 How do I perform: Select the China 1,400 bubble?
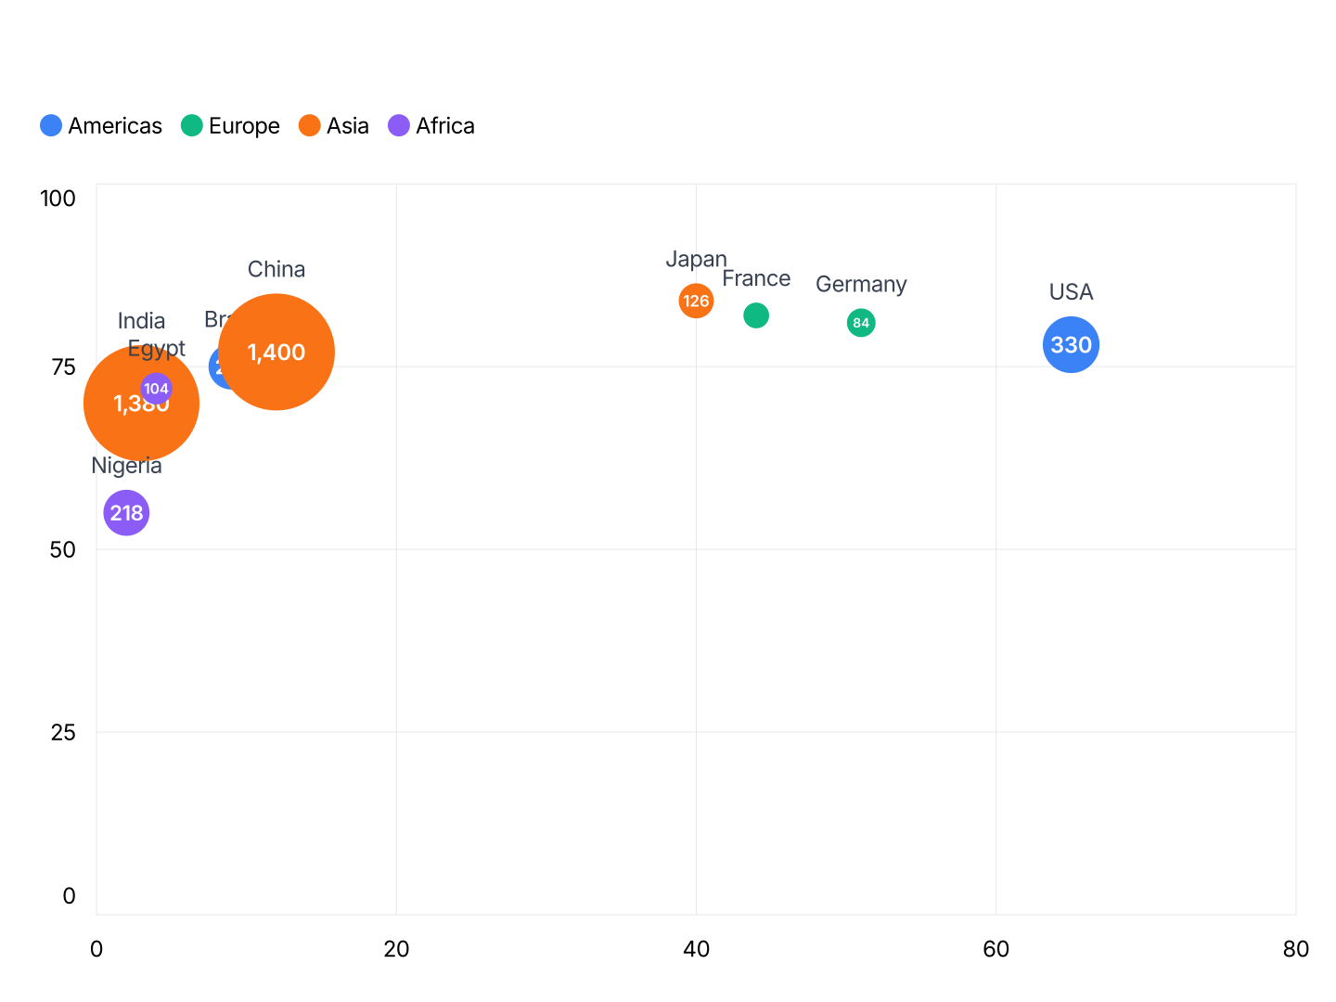(x=276, y=352)
